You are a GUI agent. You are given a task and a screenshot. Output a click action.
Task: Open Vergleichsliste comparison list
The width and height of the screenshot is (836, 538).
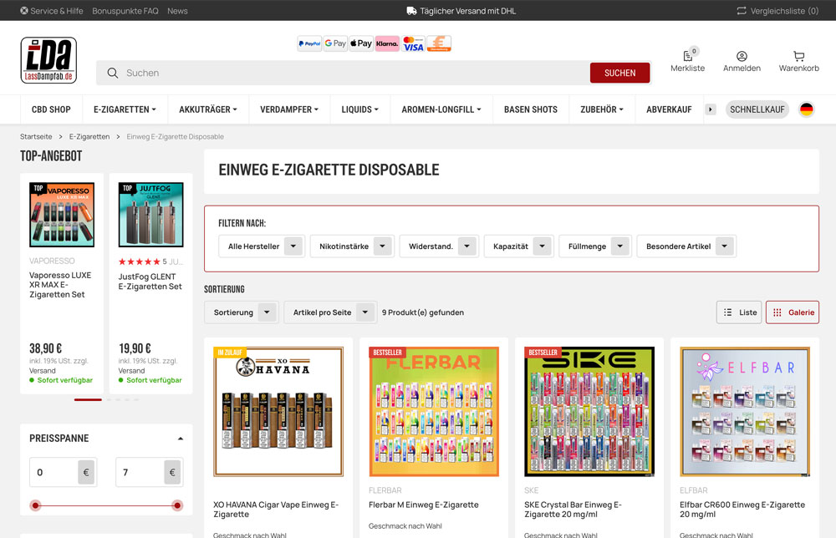coord(777,11)
